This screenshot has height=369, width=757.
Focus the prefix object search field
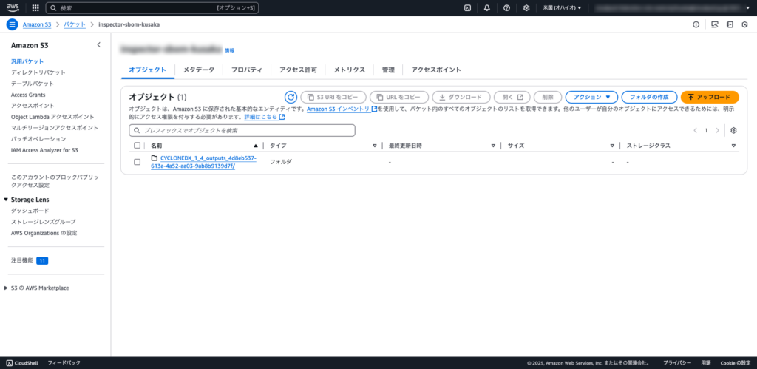[242, 130]
